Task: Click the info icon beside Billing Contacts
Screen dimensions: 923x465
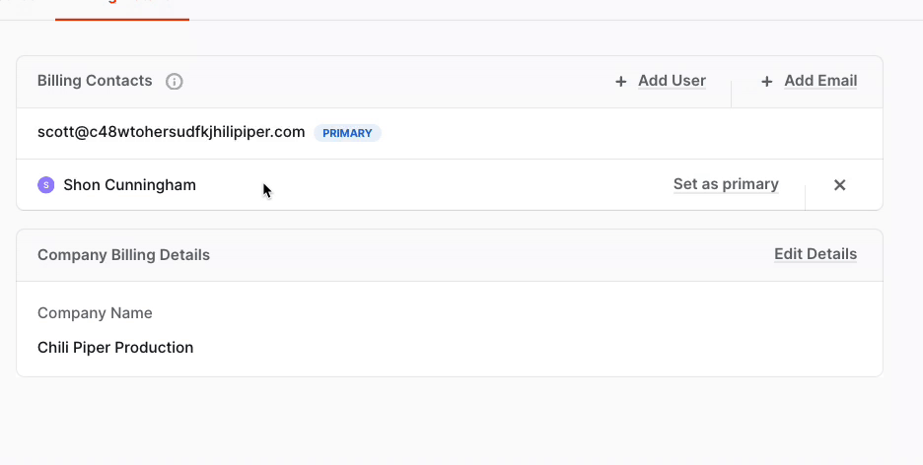Action: click(174, 81)
